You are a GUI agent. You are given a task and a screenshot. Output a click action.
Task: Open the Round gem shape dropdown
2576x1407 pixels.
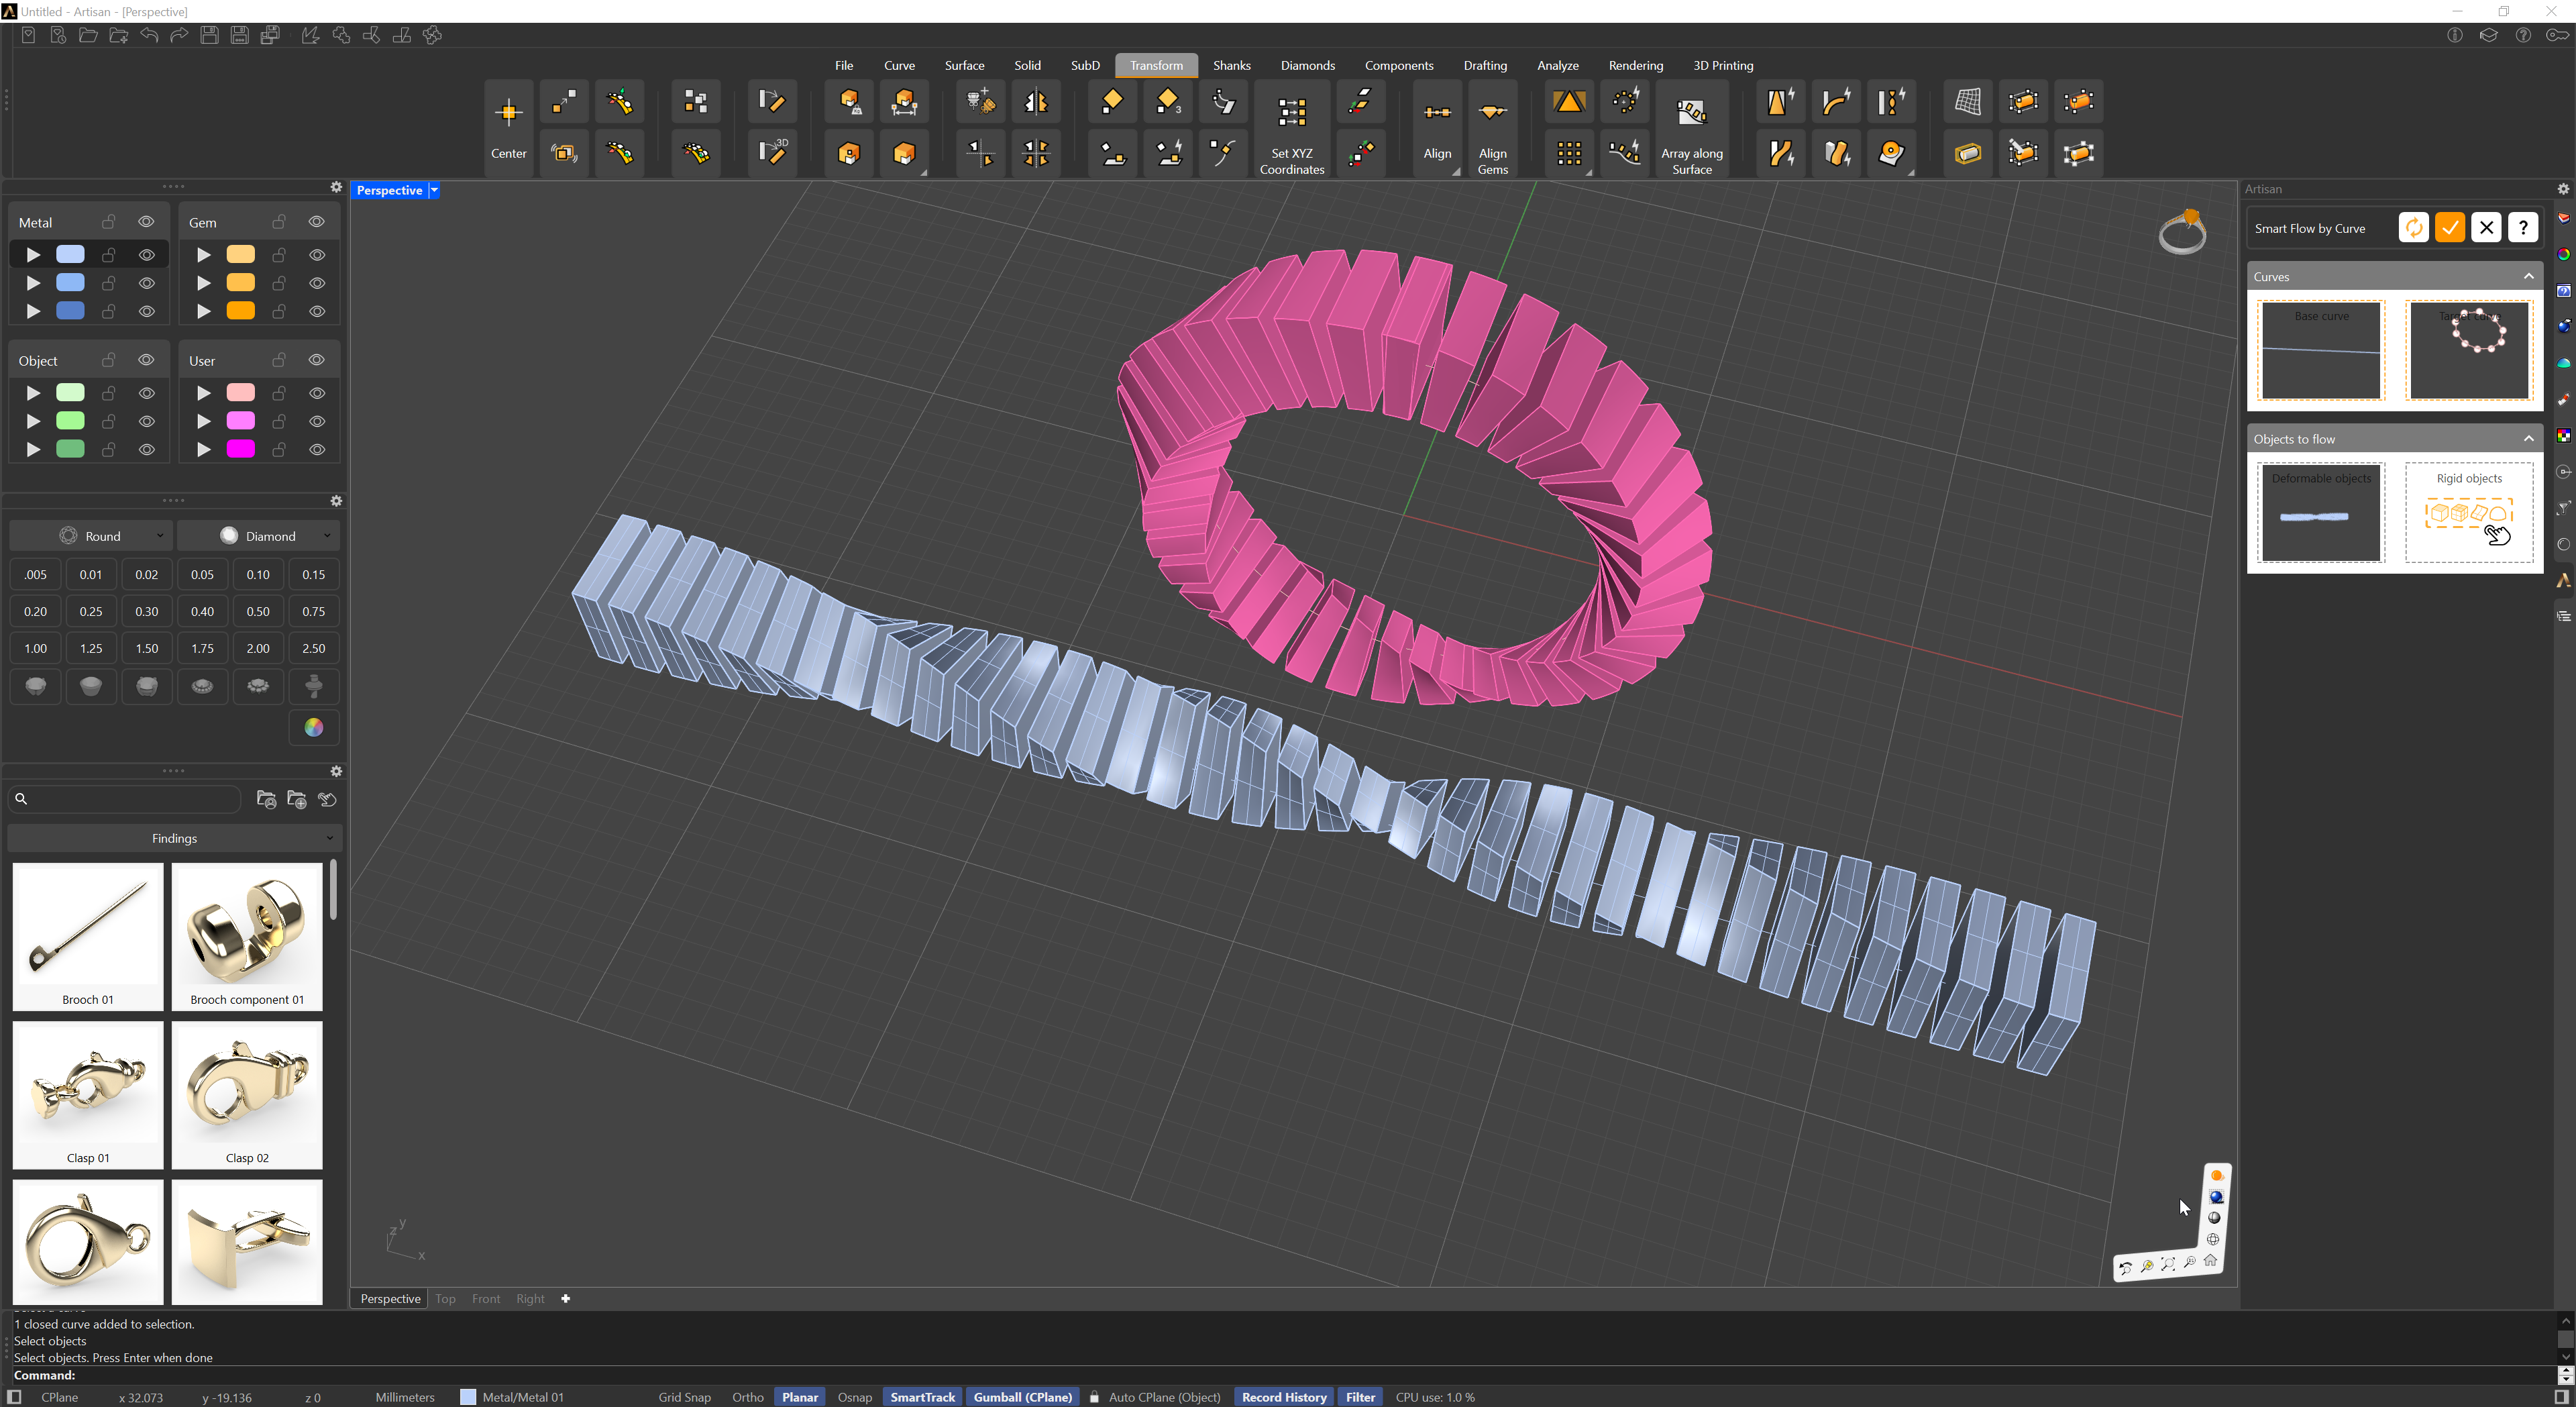91,536
